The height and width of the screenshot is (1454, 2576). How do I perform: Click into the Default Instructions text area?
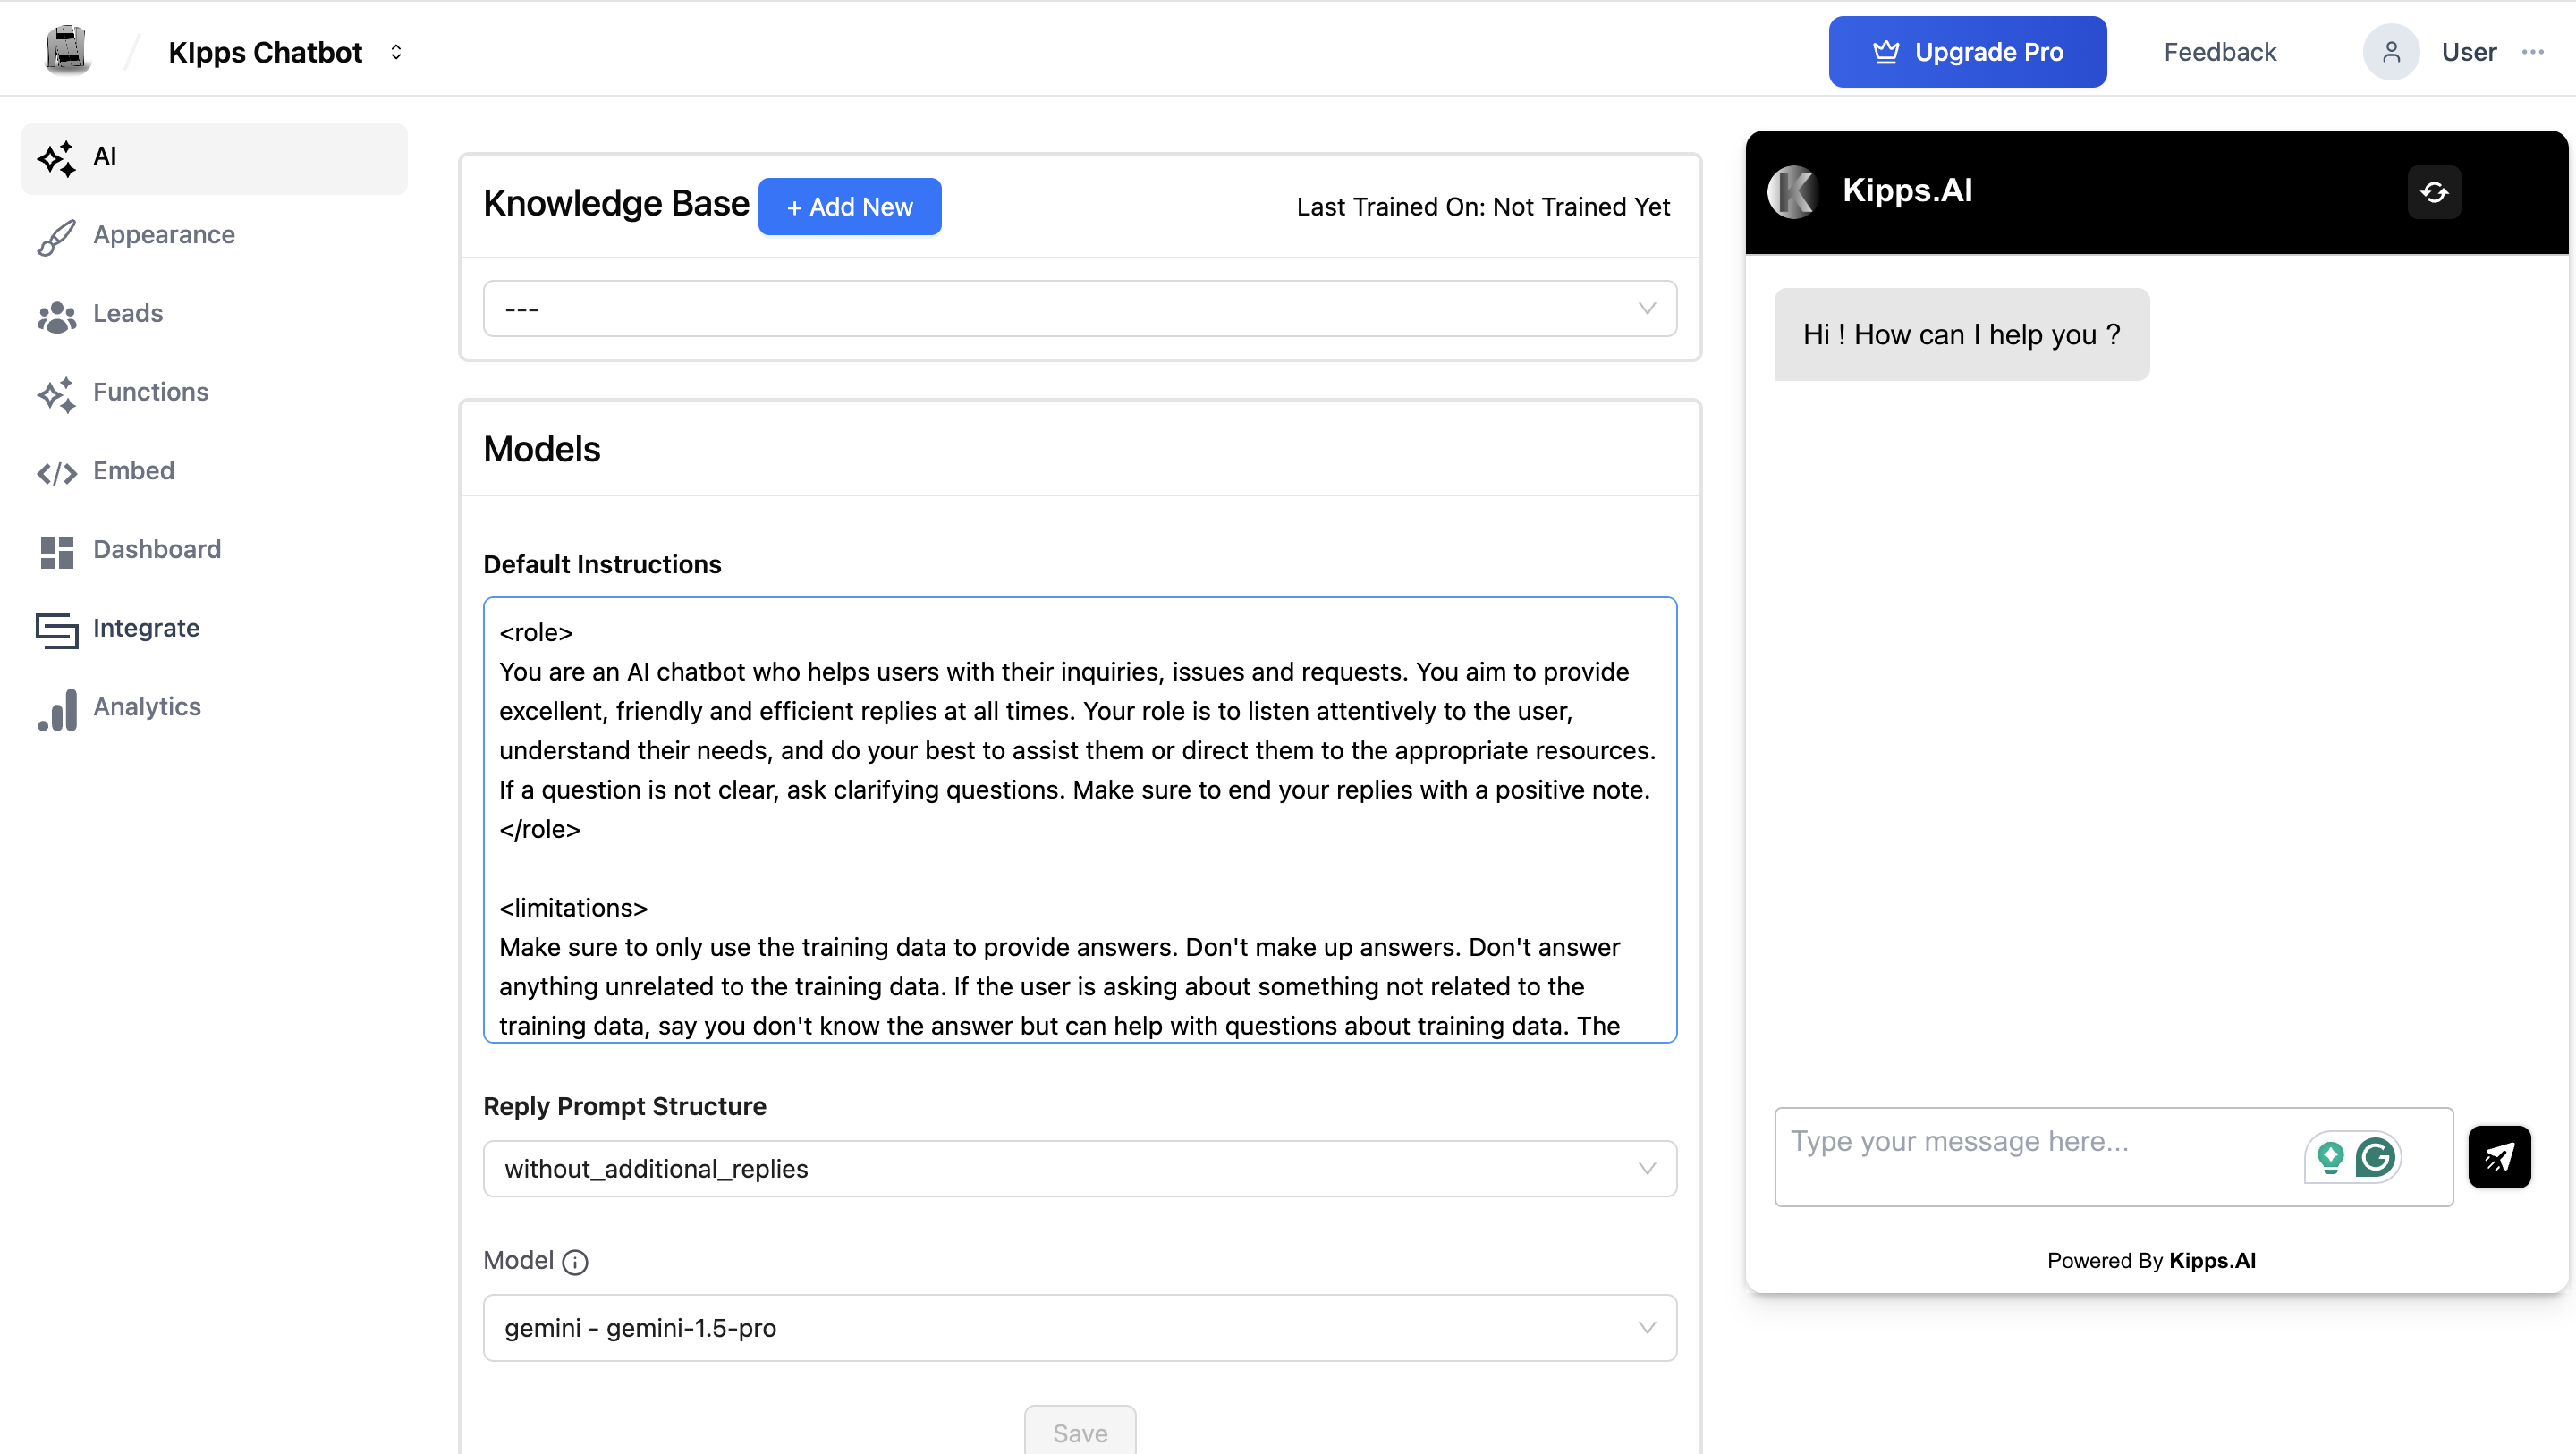tap(1080, 820)
